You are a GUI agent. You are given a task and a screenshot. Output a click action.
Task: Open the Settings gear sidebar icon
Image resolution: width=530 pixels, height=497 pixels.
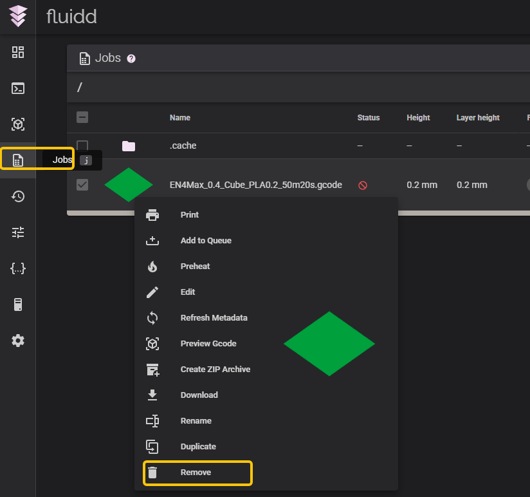18,341
